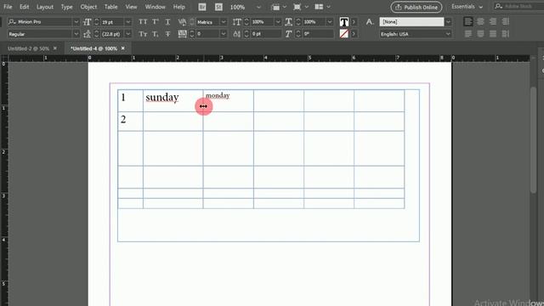Screen dimensions: 544x306
Task: Expand the Essentials workspace switcher
Action: 467,7
